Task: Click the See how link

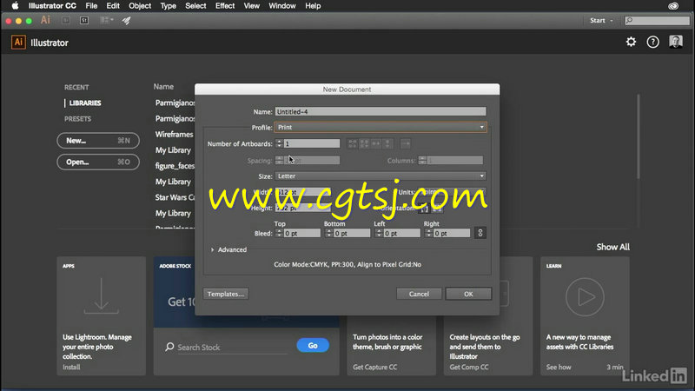Action: pos(559,367)
